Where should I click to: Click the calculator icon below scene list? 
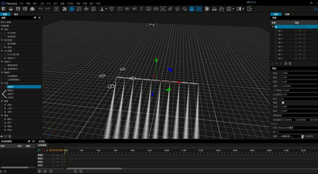click(286, 64)
